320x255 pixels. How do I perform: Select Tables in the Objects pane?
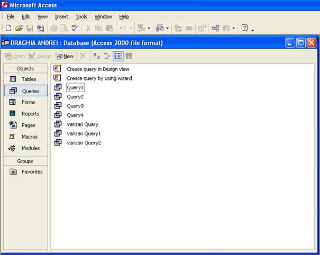(29, 79)
